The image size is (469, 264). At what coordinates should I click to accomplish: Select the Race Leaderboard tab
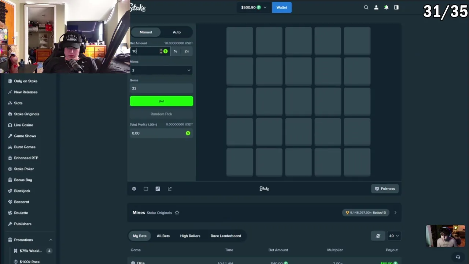tap(226, 236)
